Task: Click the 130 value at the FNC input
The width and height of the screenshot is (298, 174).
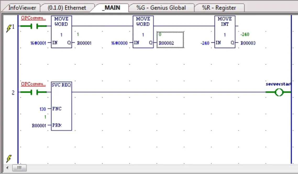Action: (43, 109)
